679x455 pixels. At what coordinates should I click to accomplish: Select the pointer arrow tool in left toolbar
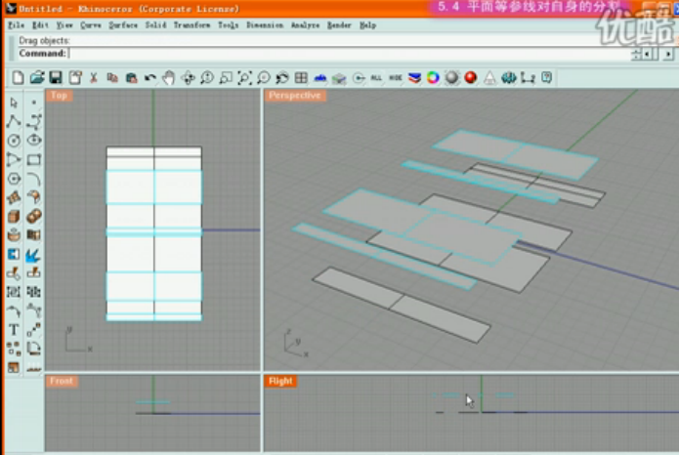14,103
